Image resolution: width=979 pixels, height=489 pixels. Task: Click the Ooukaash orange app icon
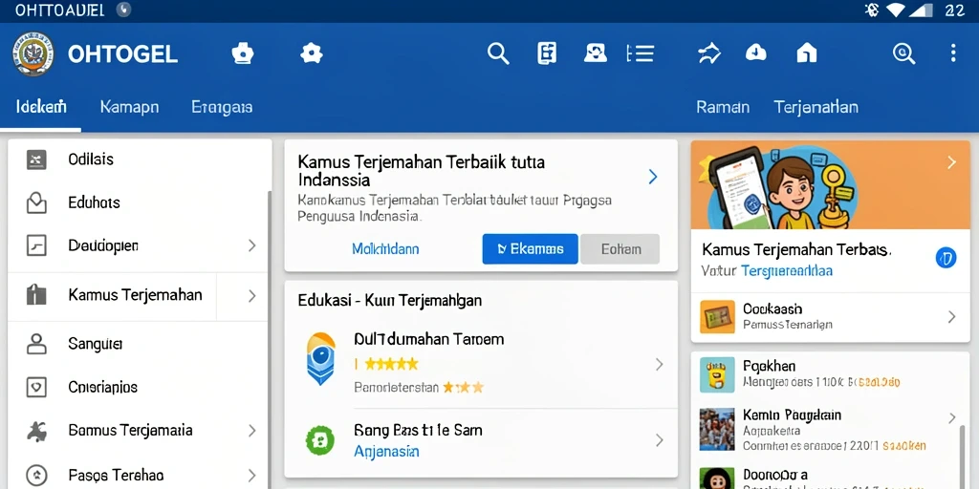point(717,316)
